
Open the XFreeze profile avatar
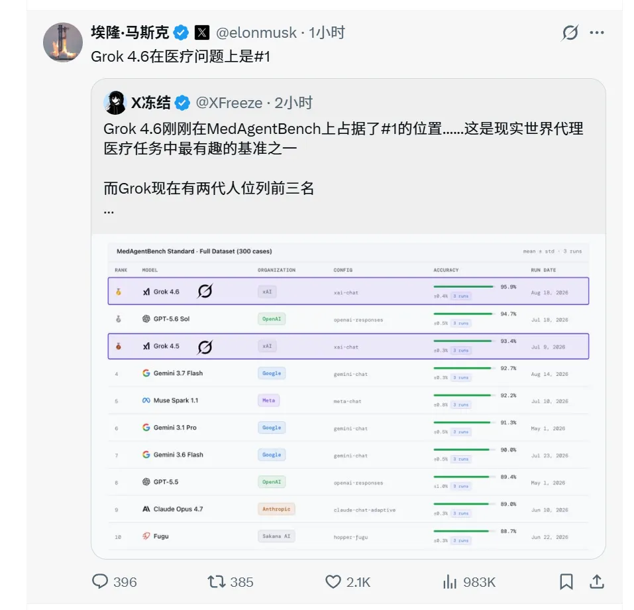pyautogui.click(x=115, y=103)
